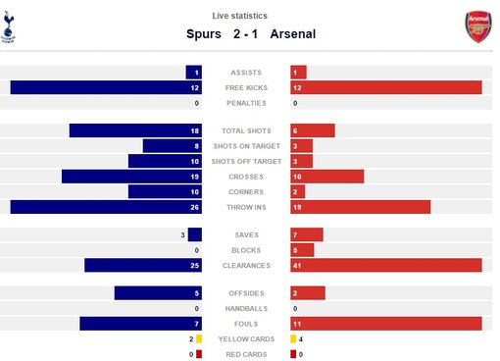Click the 2 - 1 score text

click(x=245, y=34)
